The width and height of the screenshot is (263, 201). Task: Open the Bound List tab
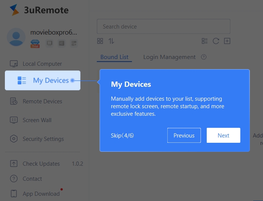pos(114,57)
